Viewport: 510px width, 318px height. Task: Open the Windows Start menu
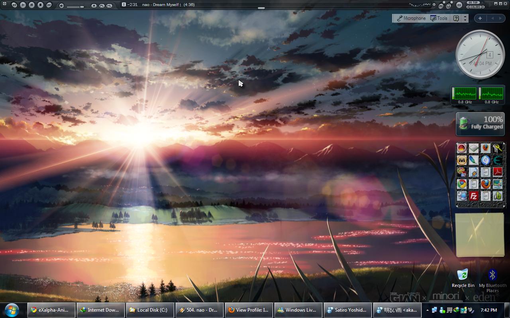(12, 310)
